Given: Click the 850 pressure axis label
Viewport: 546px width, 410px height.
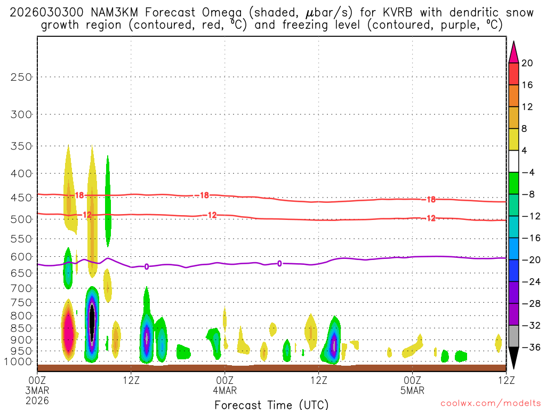Looking at the screenshot, I should (x=21, y=328).
